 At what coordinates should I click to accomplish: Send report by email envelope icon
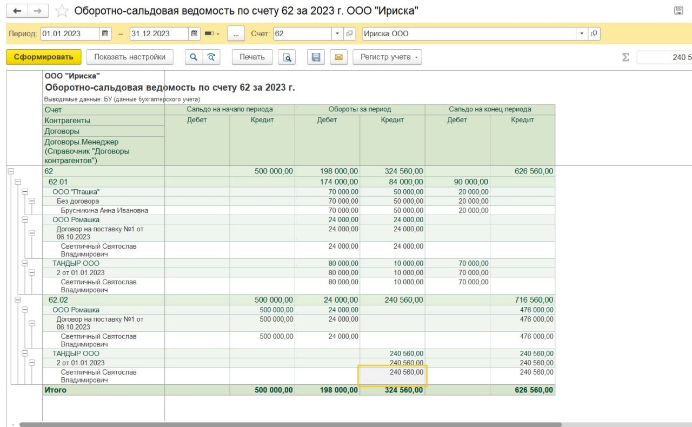tap(338, 57)
